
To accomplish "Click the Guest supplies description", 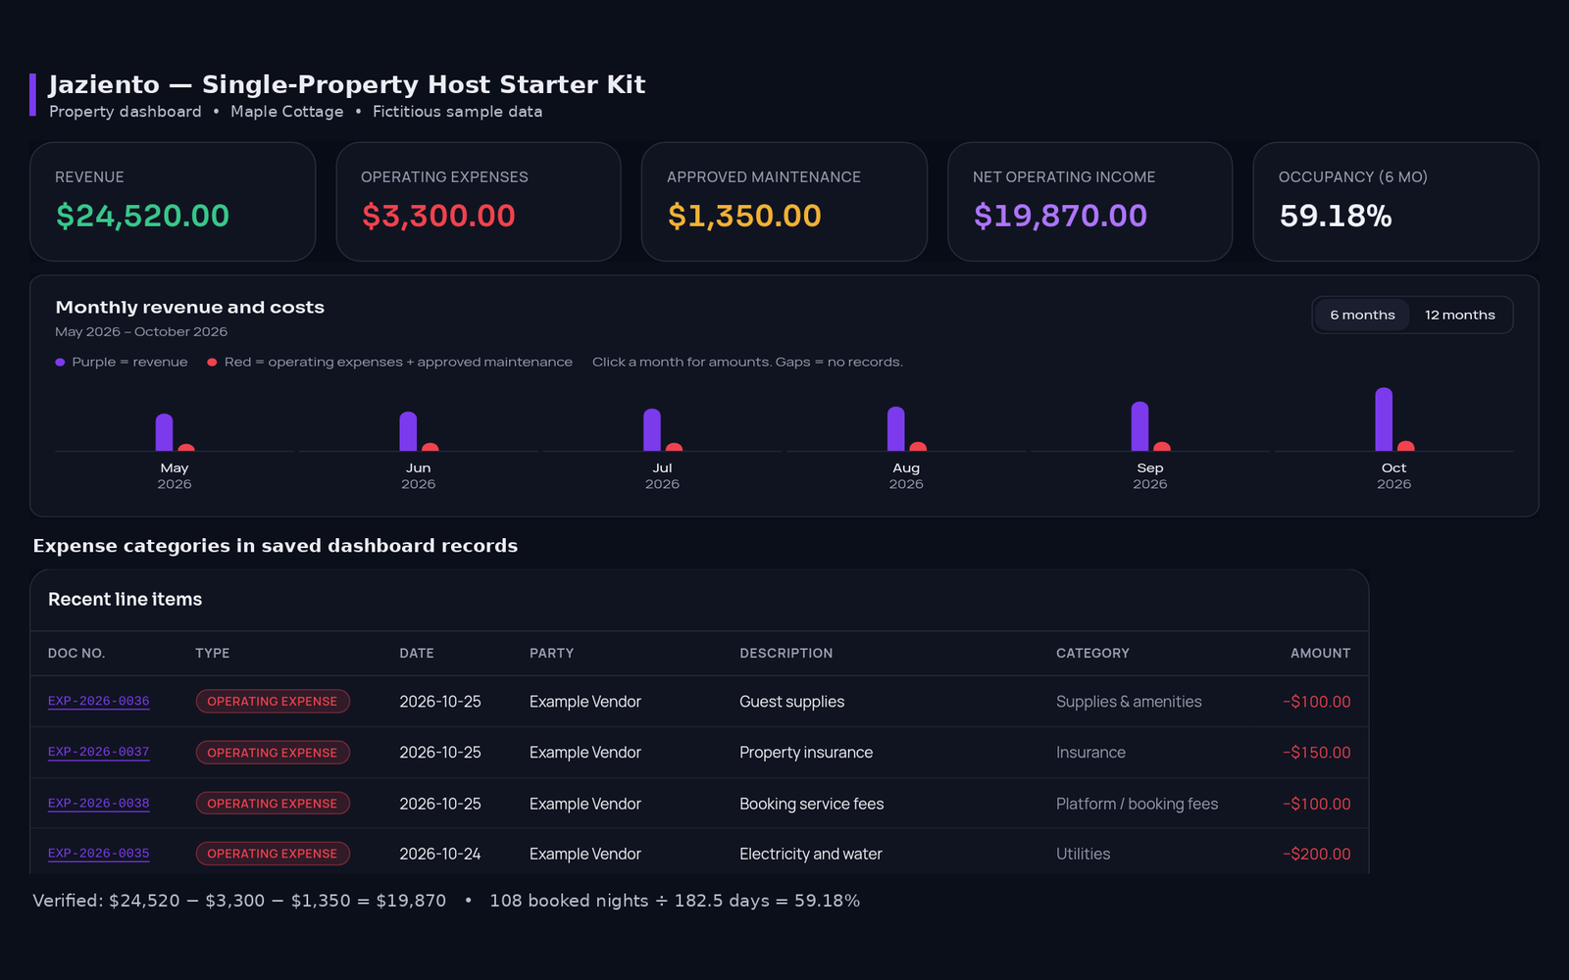I will coord(792,702).
